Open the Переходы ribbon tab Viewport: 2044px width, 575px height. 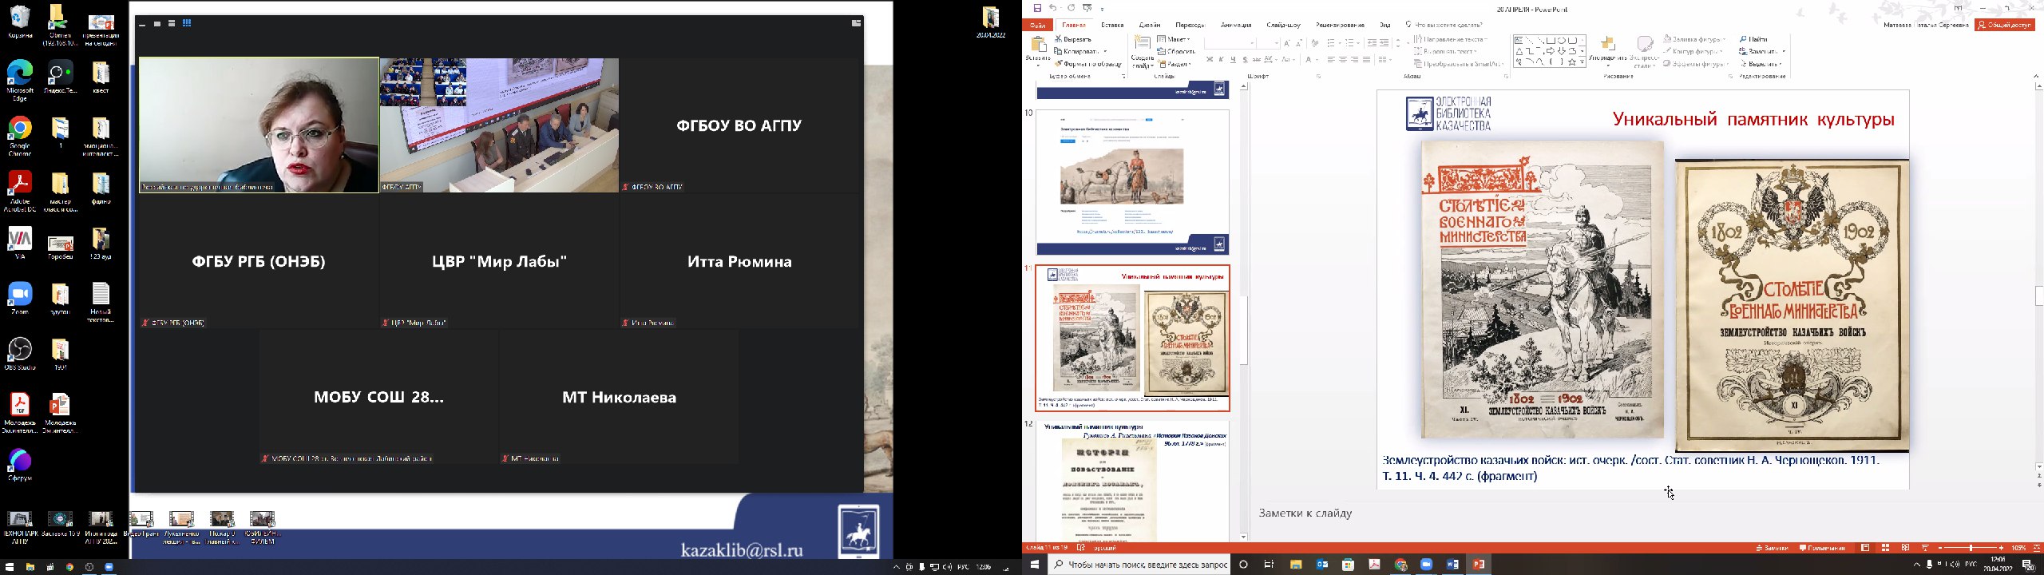(x=1190, y=25)
